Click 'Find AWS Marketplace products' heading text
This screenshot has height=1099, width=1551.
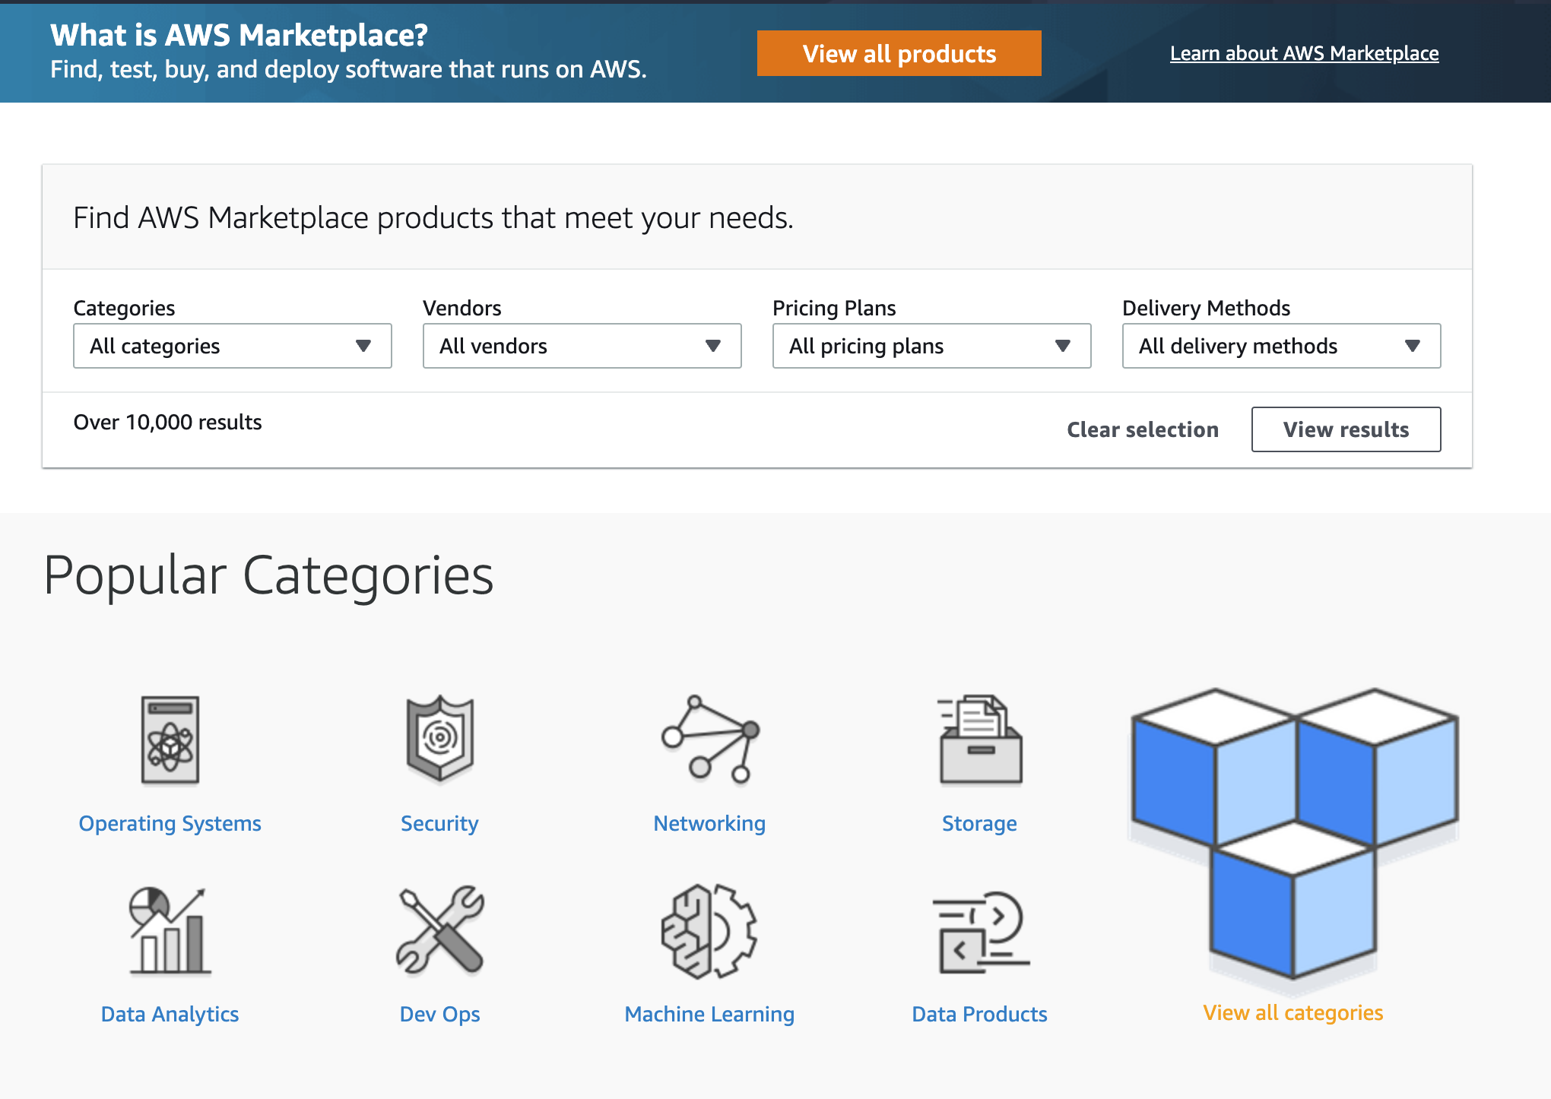click(x=433, y=217)
